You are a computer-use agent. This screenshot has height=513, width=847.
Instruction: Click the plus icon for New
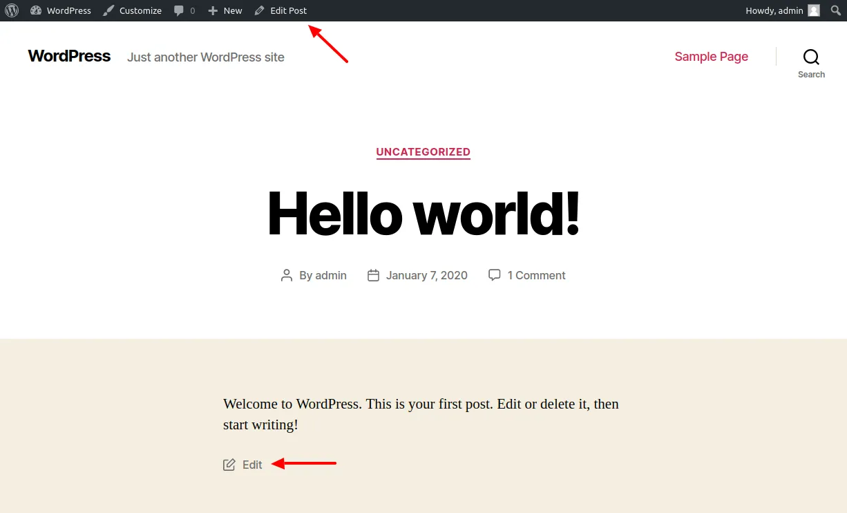pos(213,11)
